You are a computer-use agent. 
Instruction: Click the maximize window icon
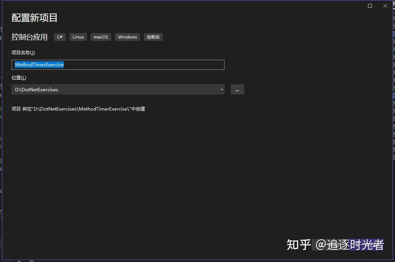(370, 6)
